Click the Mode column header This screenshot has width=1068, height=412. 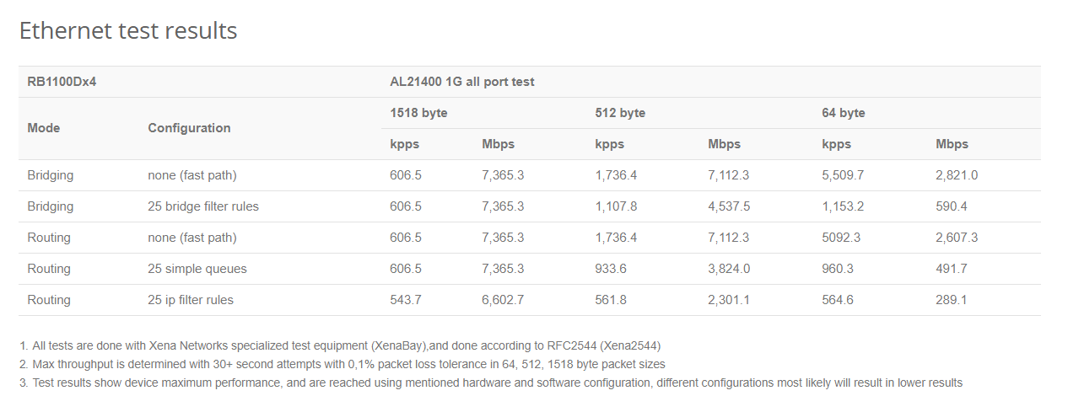(x=44, y=128)
